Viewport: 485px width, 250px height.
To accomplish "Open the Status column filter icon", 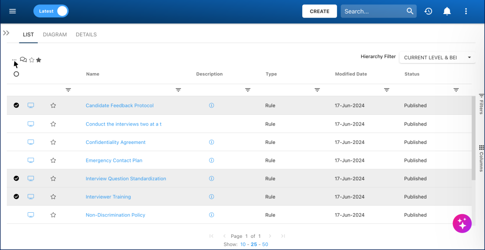I will (x=456, y=90).
